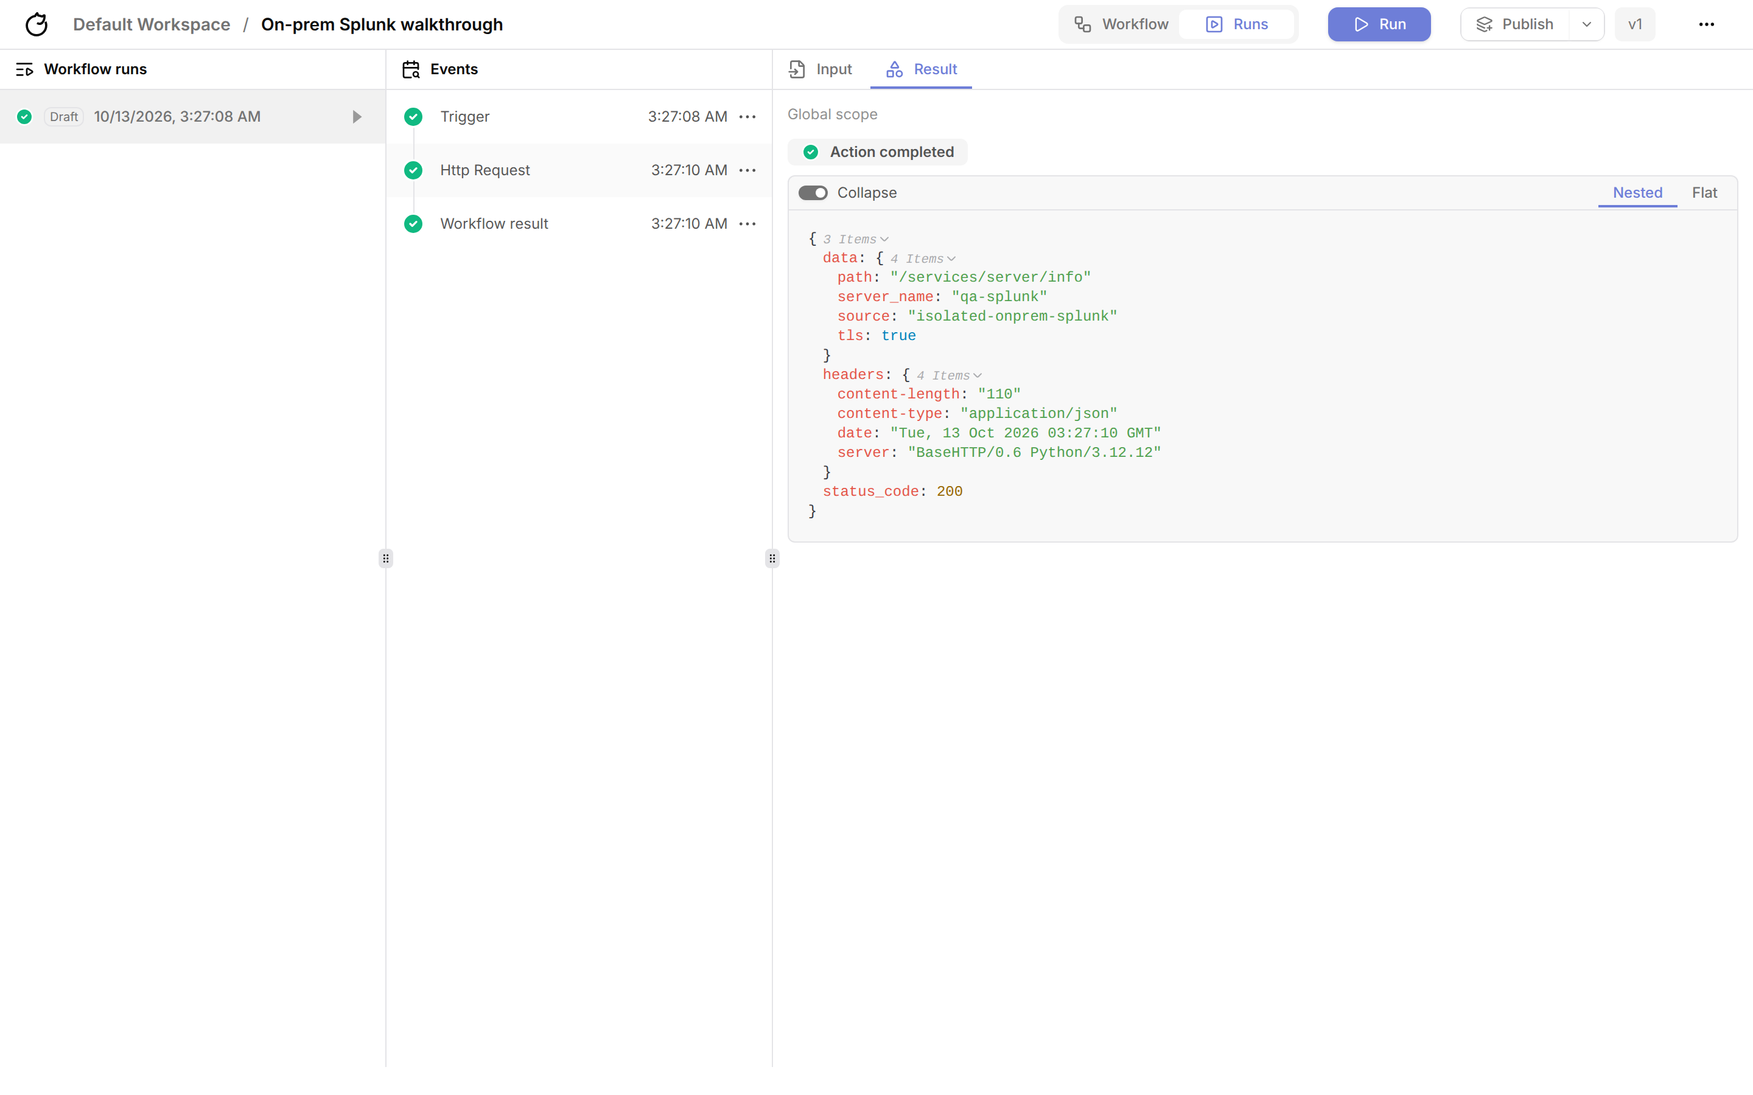Click the Events calendar icon
This screenshot has height=1095, width=1753.
pos(411,69)
